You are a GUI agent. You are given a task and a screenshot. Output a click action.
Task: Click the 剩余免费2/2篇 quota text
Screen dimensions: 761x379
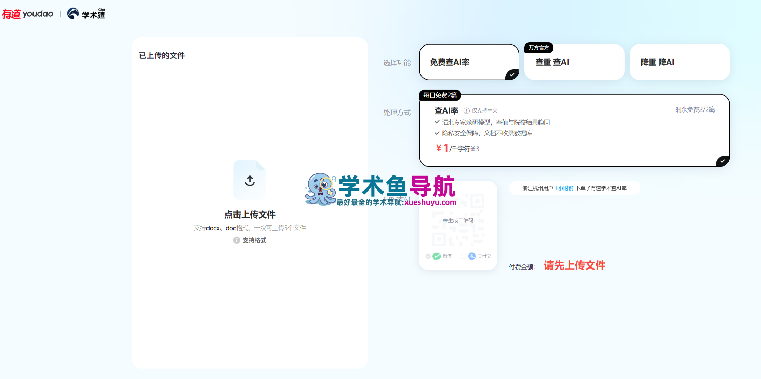click(695, 109)
